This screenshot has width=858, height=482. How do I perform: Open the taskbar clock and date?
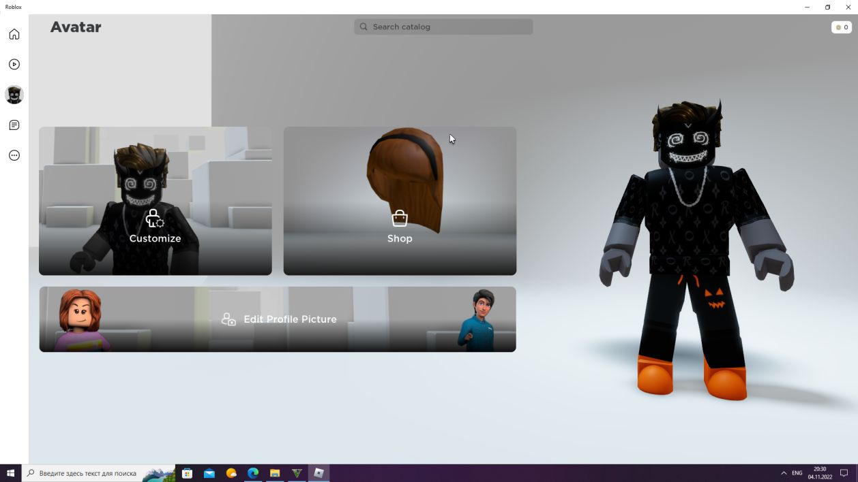(x=820, y=473)
